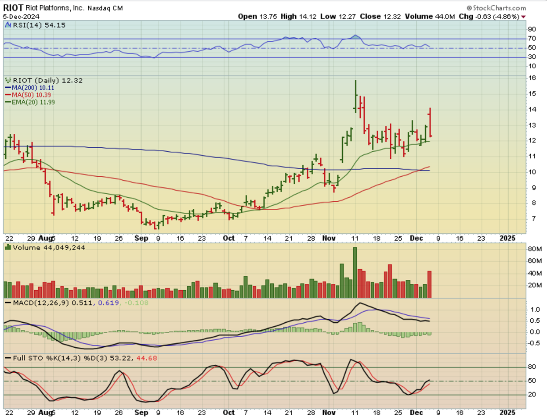Screen dimensions: 547x417
Task: Click the last red volume bar
Action: point(430,285)
